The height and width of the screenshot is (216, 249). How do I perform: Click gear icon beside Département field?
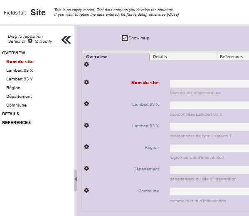pos(86,168)
